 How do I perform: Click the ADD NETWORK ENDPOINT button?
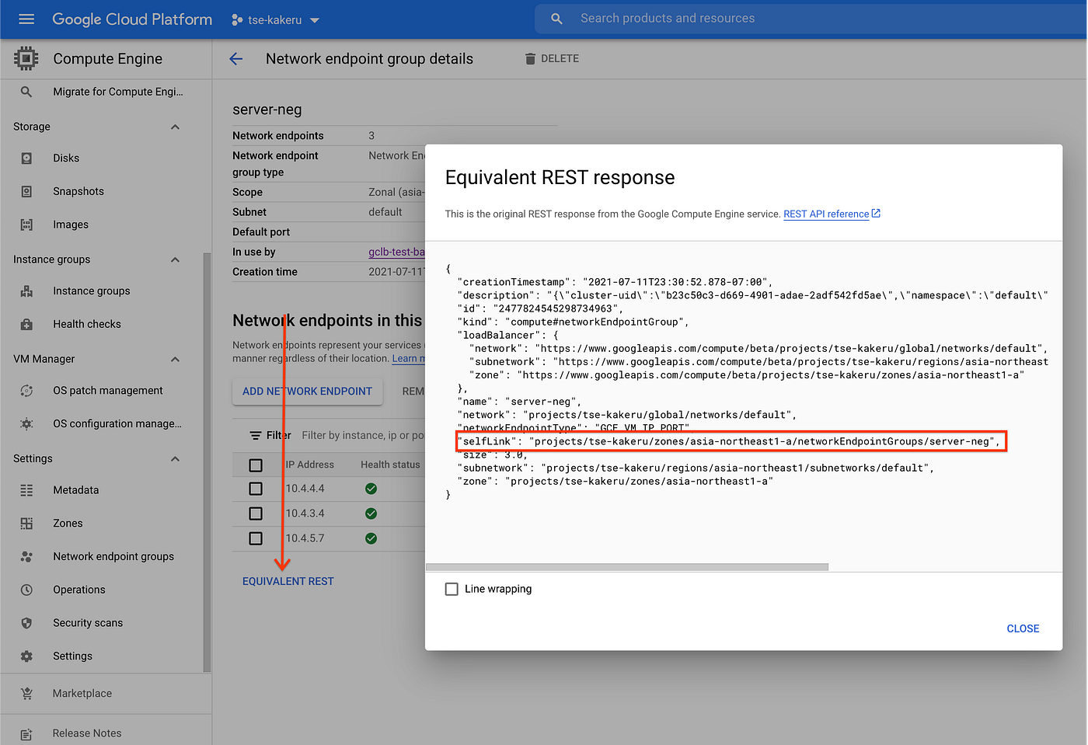click(307, 392)
